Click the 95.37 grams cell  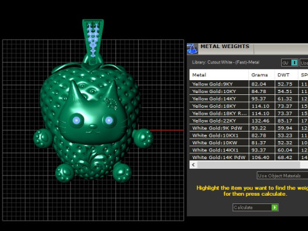coord(262,99)
